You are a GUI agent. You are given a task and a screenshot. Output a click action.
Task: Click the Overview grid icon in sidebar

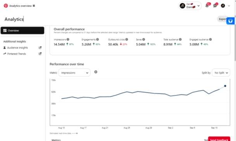click(5, 31)
